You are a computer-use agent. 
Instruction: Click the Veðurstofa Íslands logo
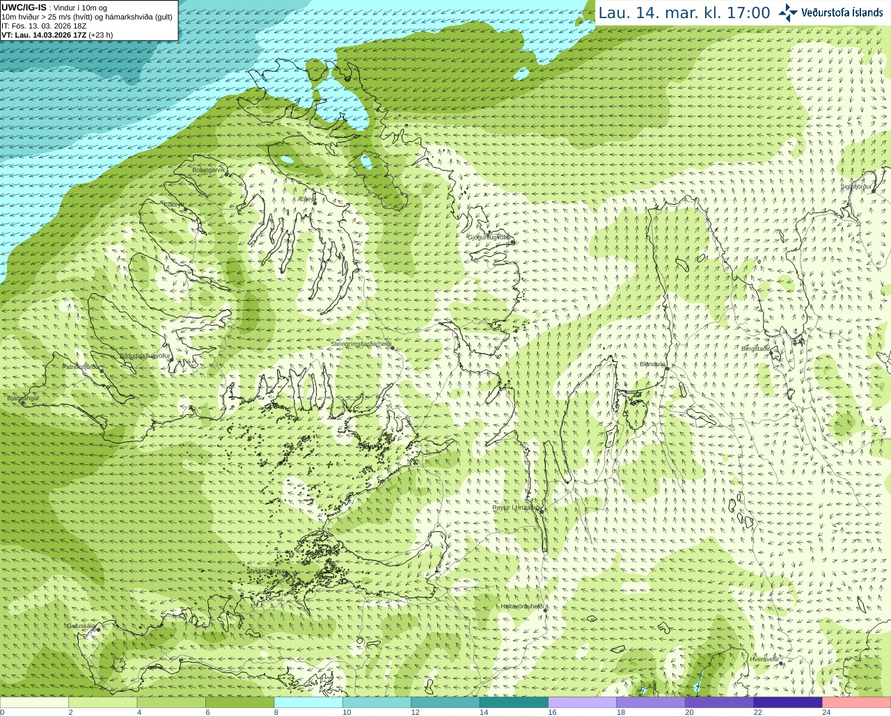831,13
